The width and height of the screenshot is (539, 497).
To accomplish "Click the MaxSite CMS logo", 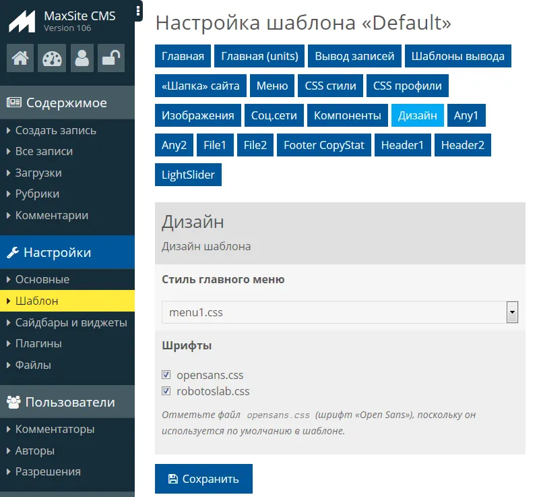I will point(22,22).
